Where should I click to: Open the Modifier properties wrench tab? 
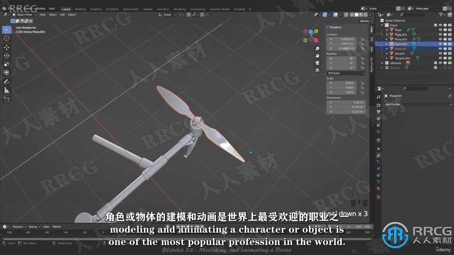(x=378, y=155)
